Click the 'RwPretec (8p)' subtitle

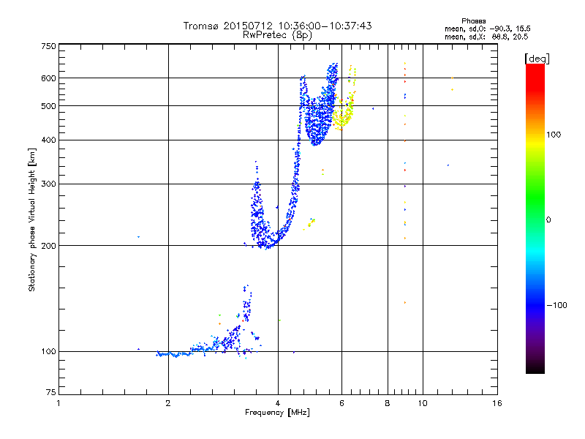(277, 35)
